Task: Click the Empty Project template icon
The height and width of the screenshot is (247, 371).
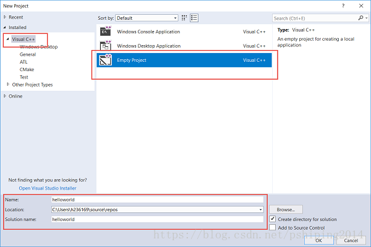Action: coord(106,60)
